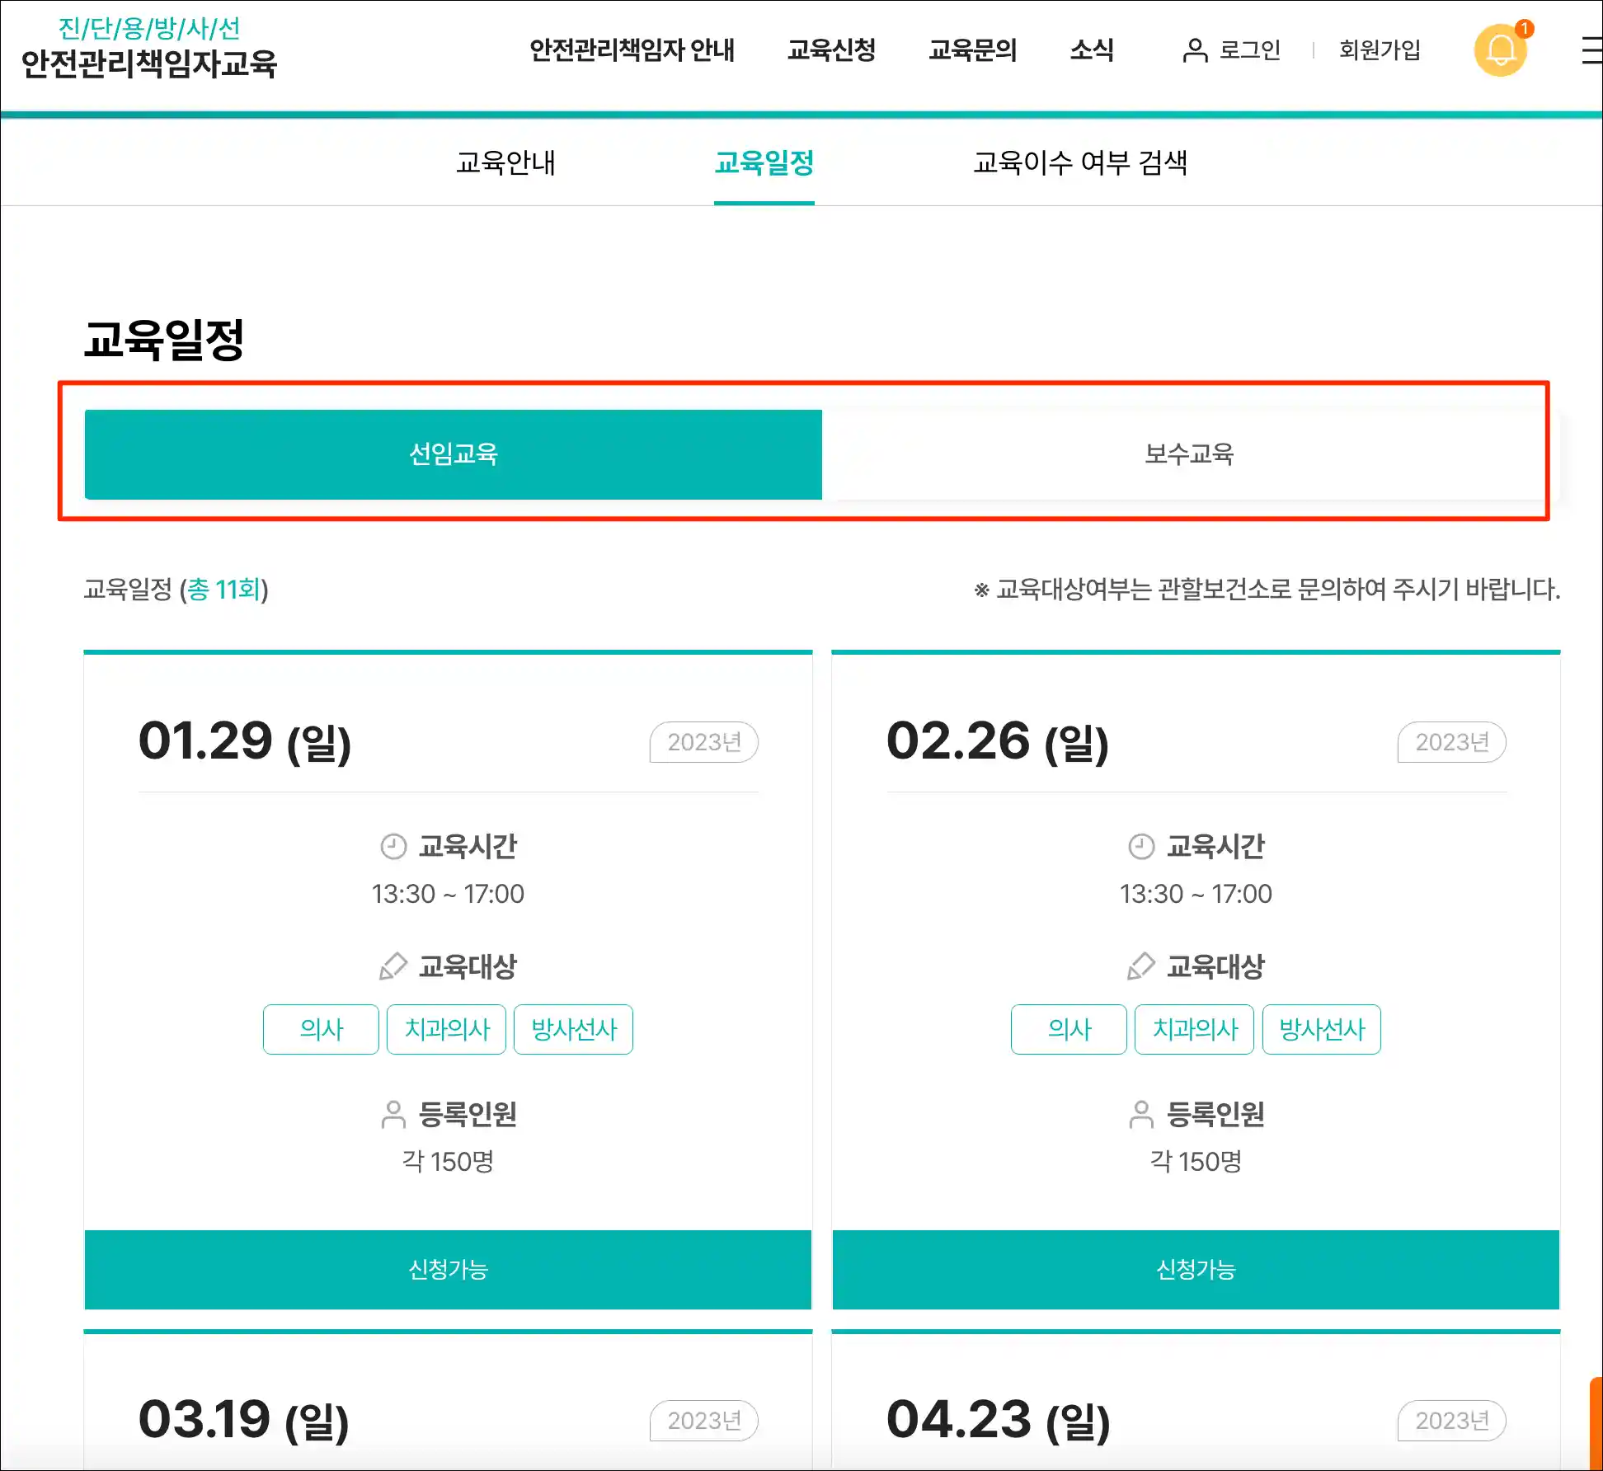This screenshot has height=1471, width=1603.
Task: Click 각 150명 in the 02.26 card
Action: 1196,1162
